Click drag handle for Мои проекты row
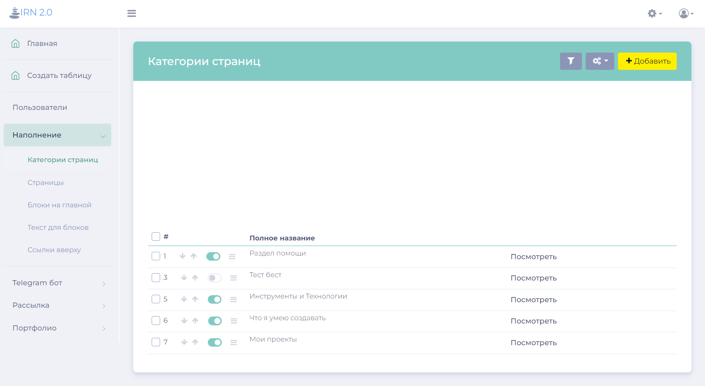Image resolution: width=705 pixels, height=386 pixels. point(234,343)
